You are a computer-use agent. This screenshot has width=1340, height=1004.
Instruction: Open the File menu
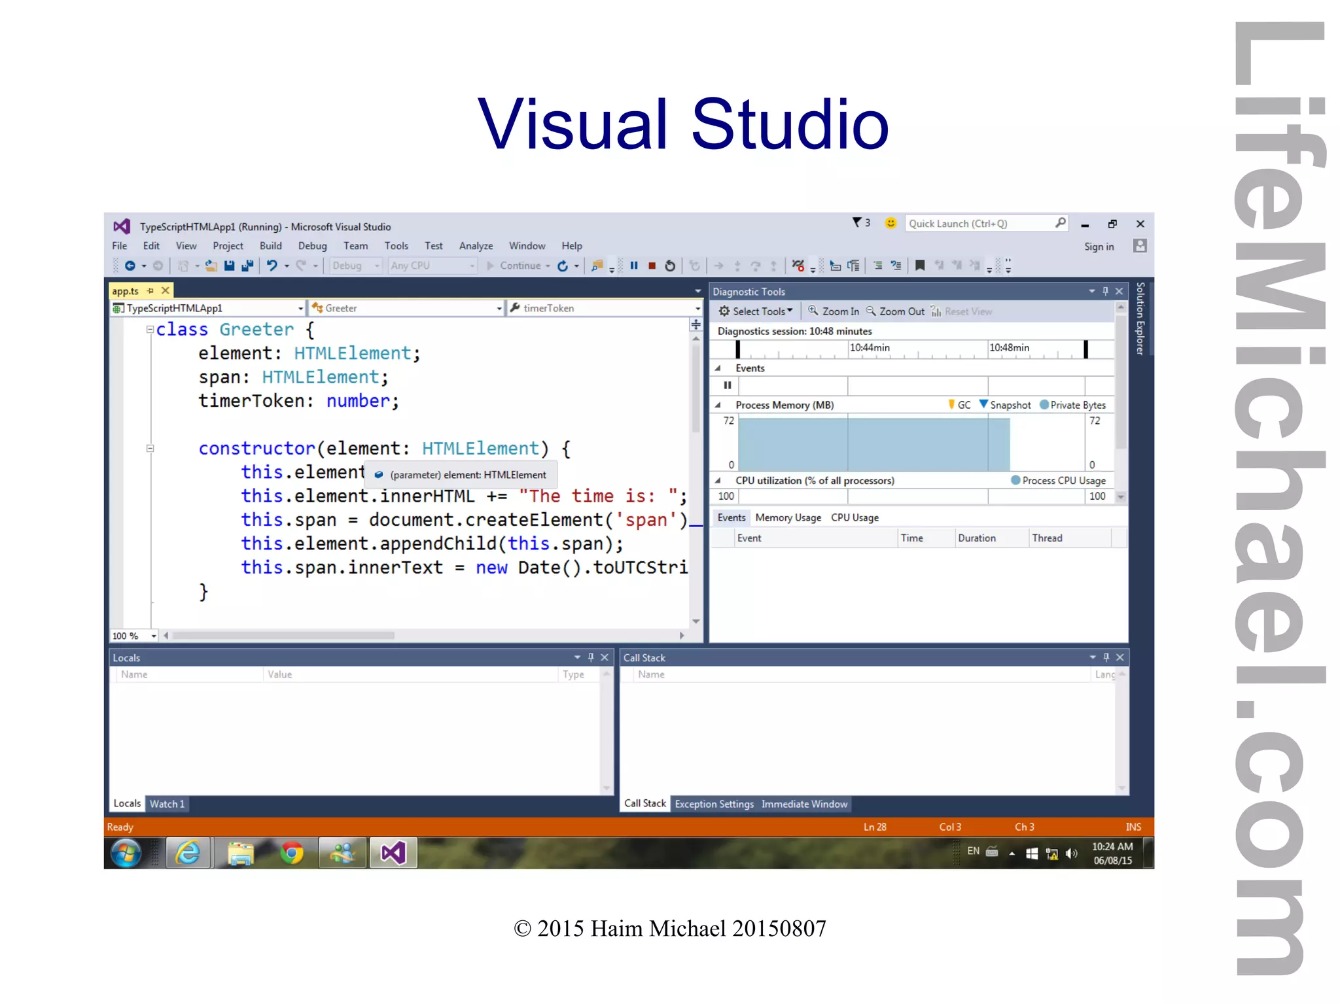(120, 246)
